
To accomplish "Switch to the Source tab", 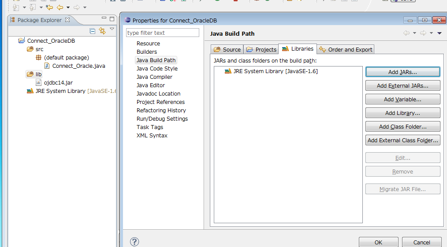I will [x=227, y=49].
